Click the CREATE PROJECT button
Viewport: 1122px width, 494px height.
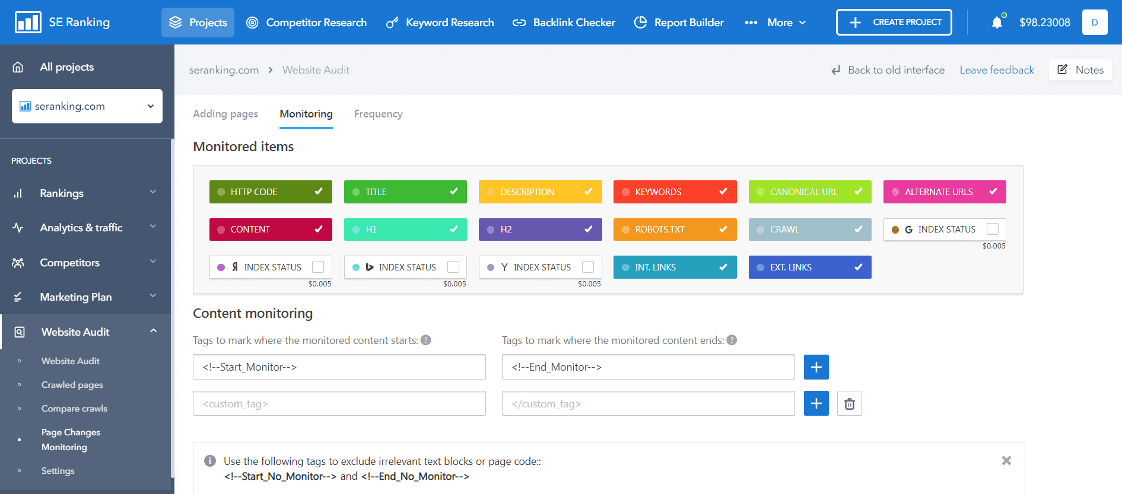(894, 22)
